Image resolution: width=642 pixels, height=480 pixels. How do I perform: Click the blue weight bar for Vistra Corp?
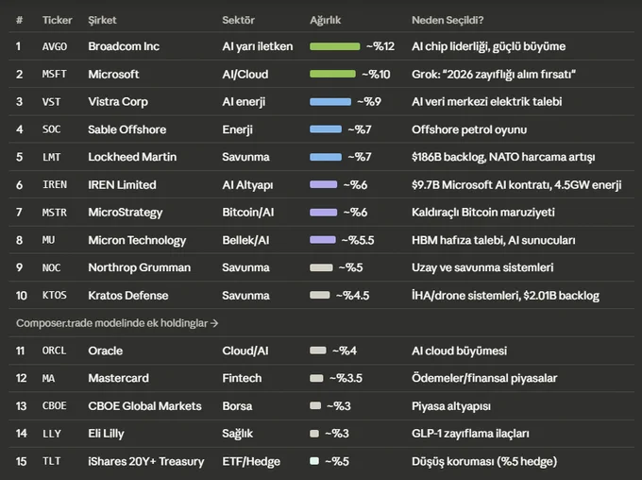(x=330, y=102)
